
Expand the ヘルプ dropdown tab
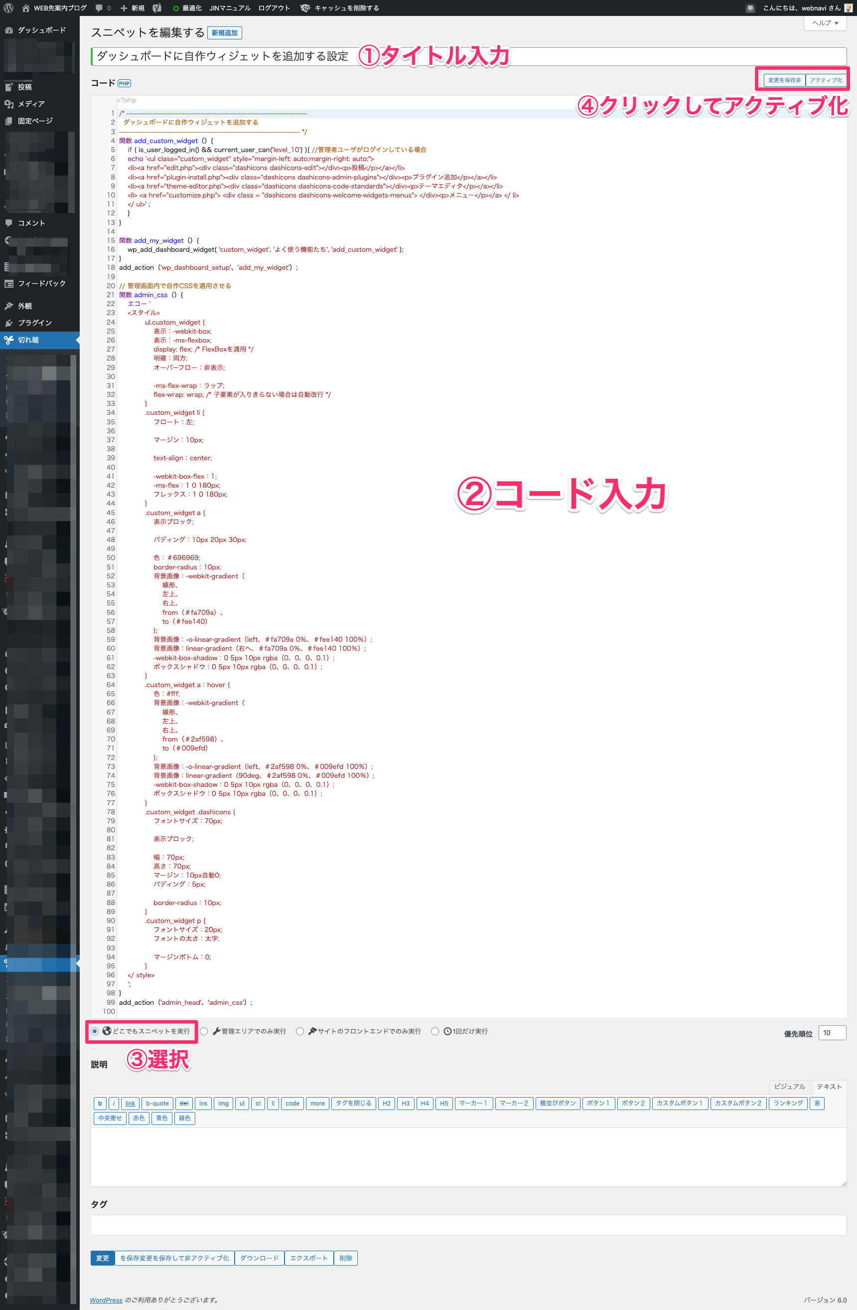tap(825, 23)
